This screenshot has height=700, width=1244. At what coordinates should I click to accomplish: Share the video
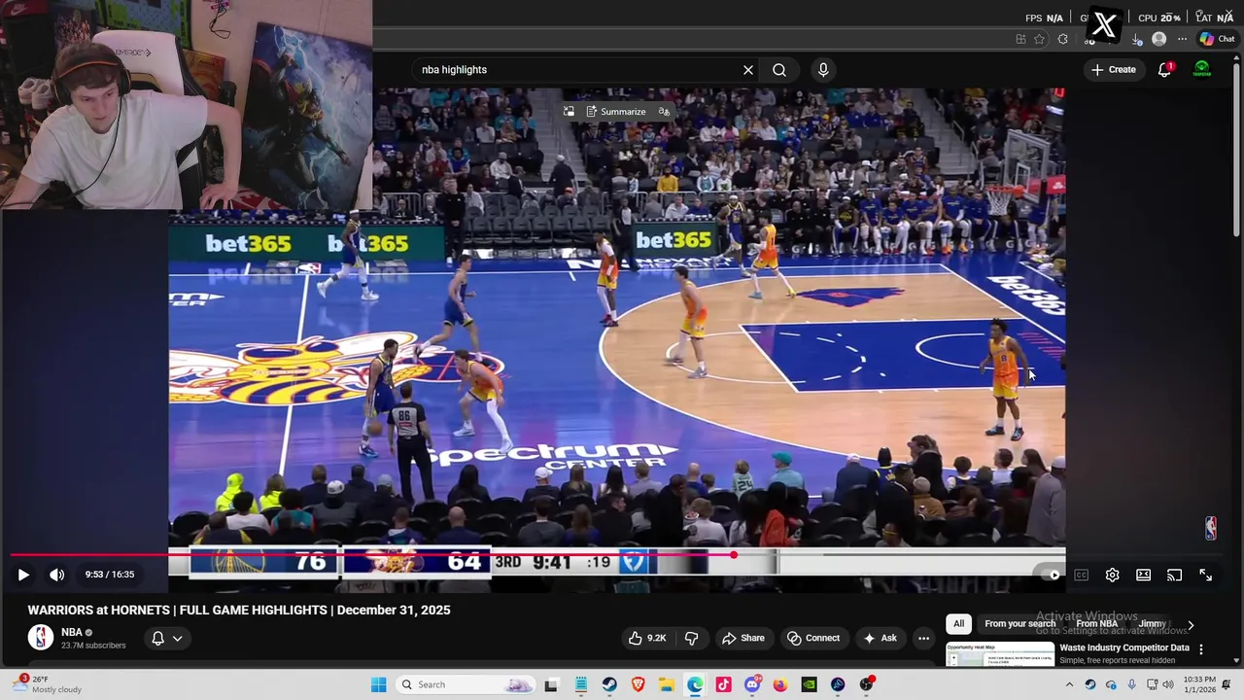point(743,639)
